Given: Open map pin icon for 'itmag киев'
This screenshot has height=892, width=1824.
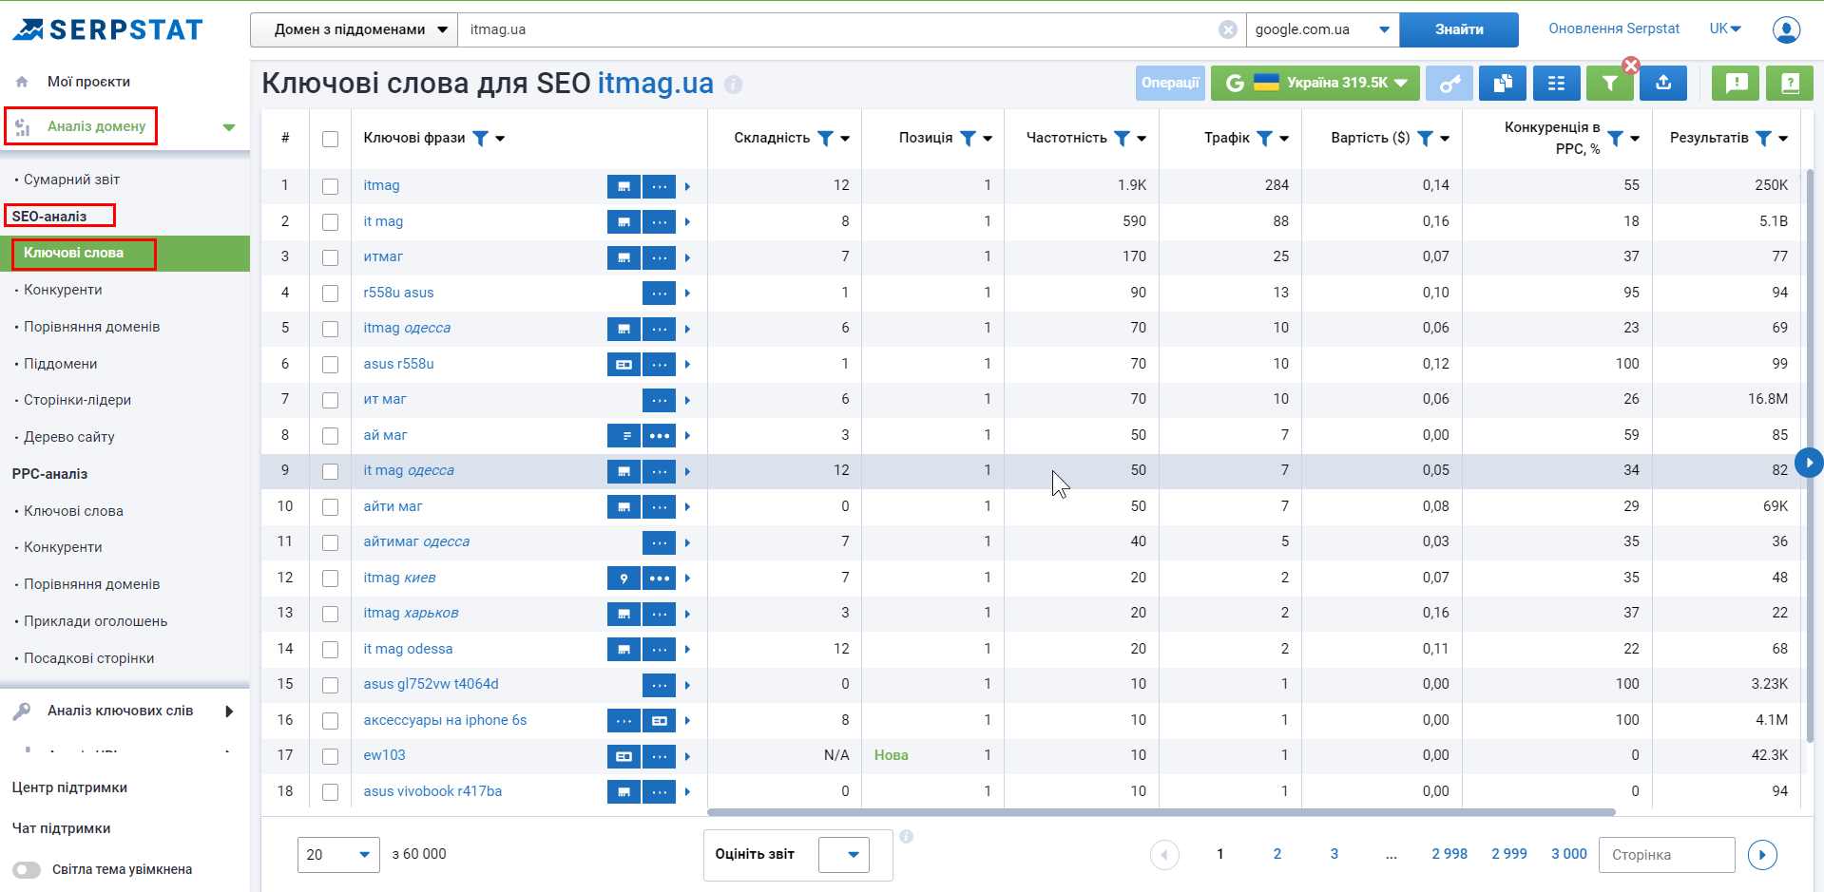Looking at the screenshot, I should [x=624, y=579].
